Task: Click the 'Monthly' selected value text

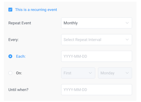Action: pyautogui.click(x=70, y=23)
